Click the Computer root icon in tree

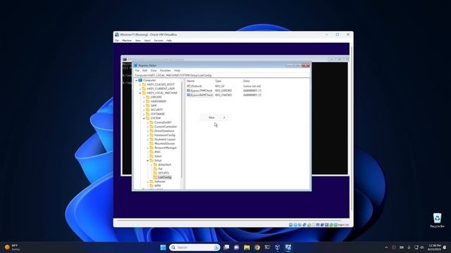(140, 80)
